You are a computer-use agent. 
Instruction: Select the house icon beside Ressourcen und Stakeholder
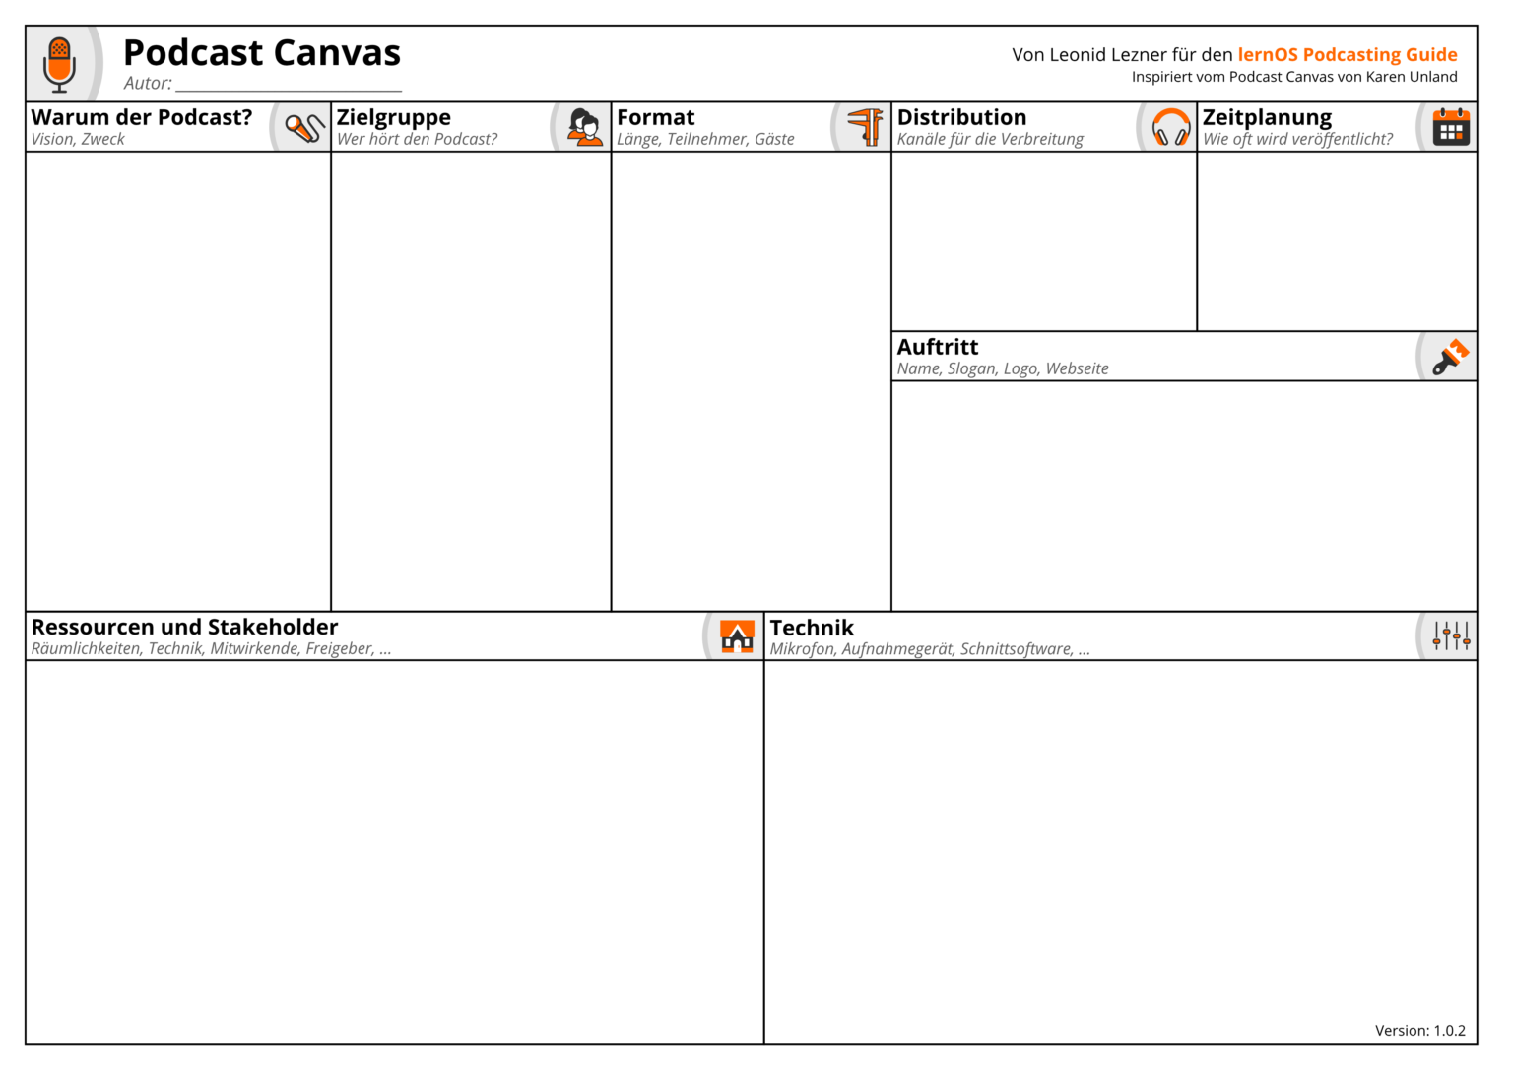coord(735,636)
